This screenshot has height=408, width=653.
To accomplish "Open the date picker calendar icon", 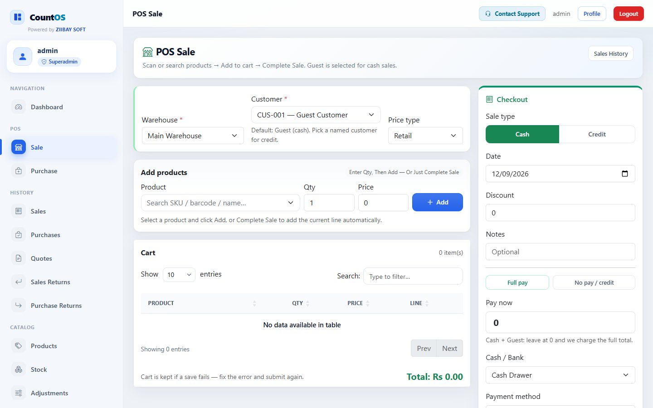I will [x=625, y=174].
